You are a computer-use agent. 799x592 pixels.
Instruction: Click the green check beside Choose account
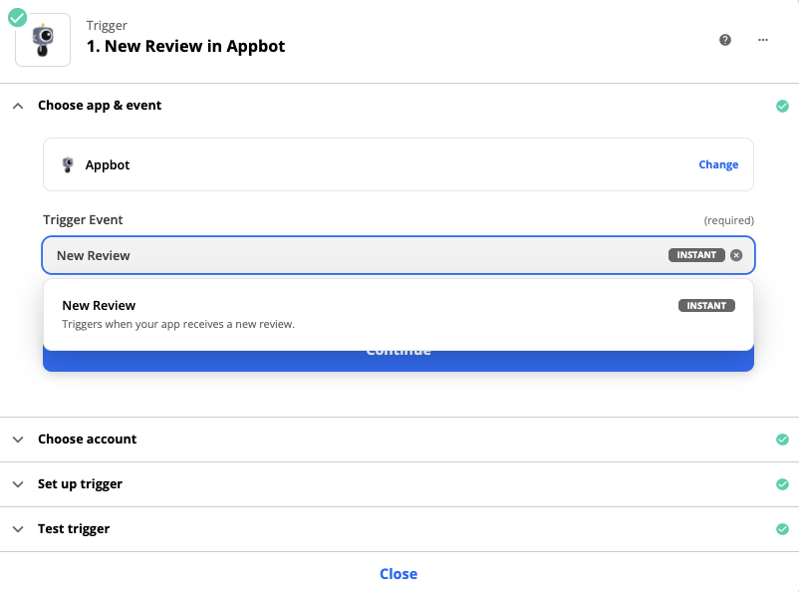782,440
